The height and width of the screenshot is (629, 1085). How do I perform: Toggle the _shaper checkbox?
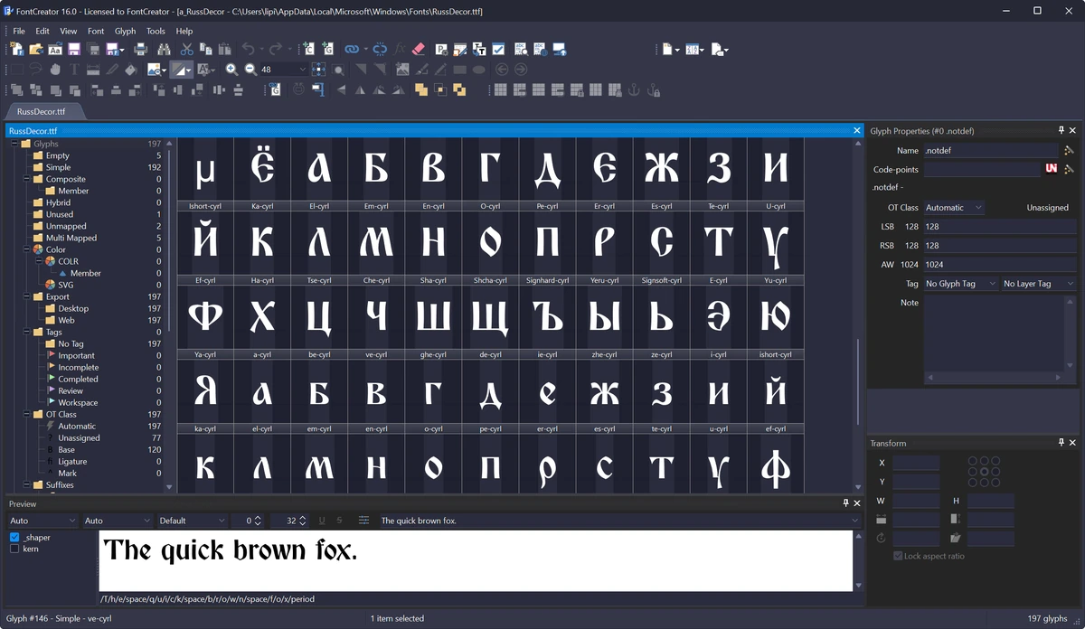coord(14,537)
